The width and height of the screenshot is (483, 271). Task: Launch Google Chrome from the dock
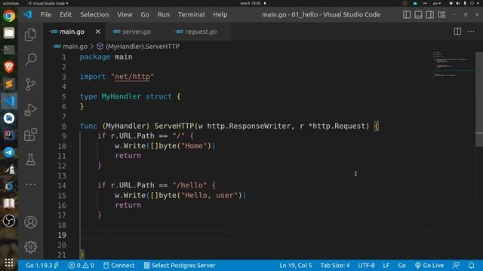(9, 16)
